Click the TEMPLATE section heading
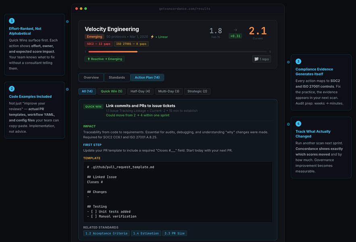This screenshot has height=242, width=356. 92,158
